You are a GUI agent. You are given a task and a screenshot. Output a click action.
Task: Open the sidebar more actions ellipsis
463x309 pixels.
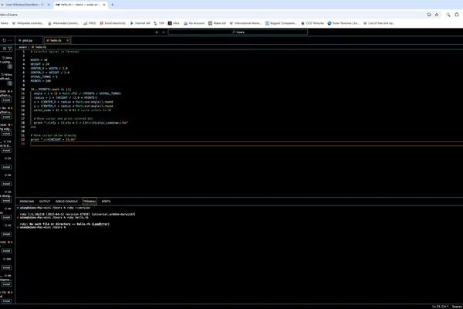10,40
